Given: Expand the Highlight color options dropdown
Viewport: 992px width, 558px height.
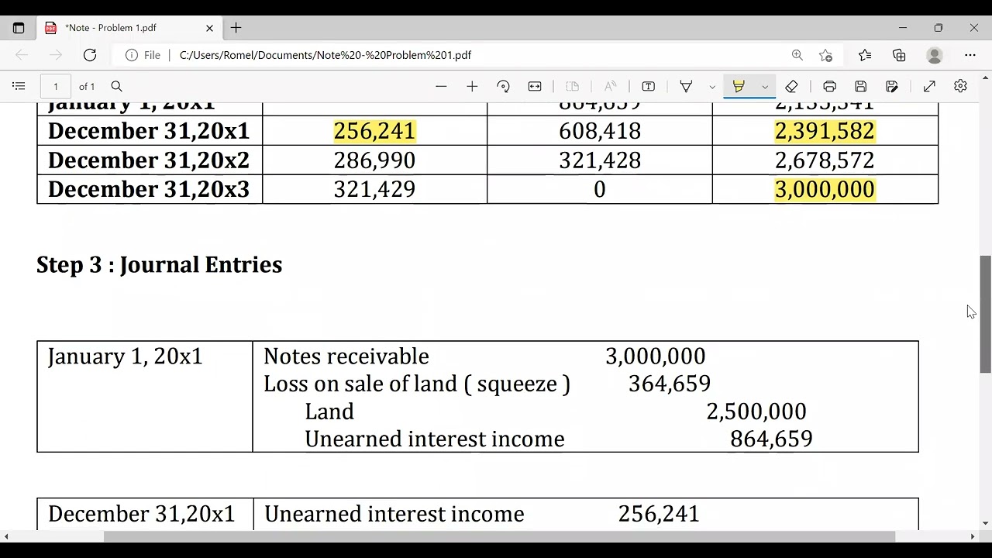Looking at the screenshot, I should [765, 86].
